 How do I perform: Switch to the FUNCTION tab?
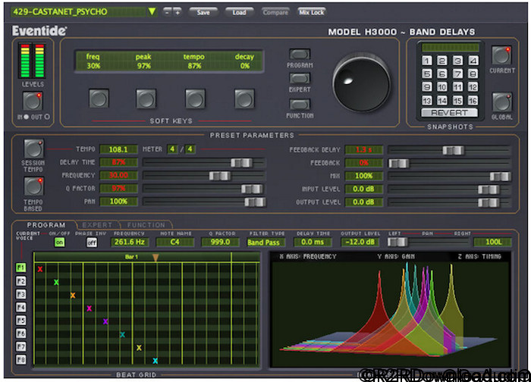(146, 225)
